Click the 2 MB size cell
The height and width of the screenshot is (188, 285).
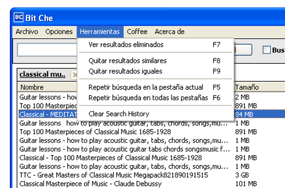[x=242, y=97]
